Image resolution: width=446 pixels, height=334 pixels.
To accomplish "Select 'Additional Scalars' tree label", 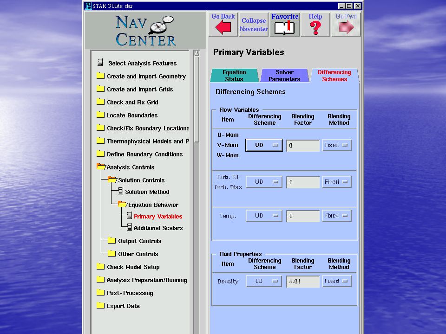I will click(x=158, y=228).
